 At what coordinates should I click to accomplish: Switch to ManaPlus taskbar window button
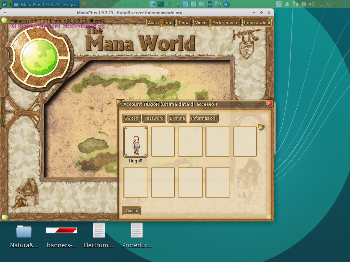[x=46, y=4]
